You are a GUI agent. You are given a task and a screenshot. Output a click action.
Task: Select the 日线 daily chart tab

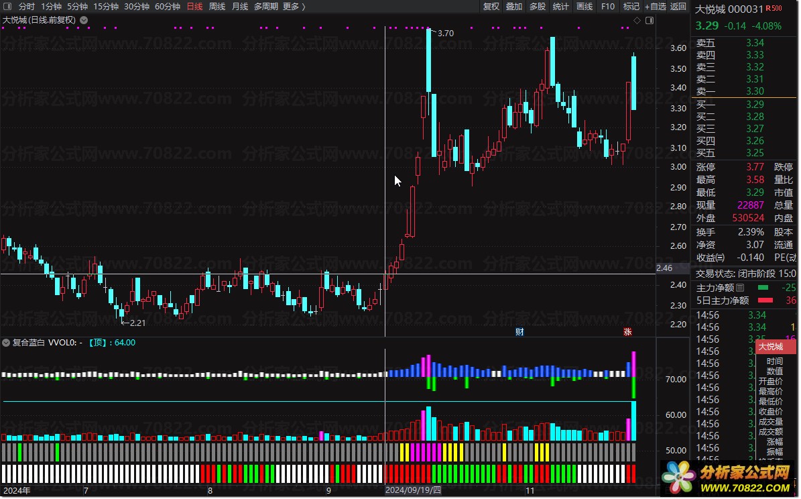tap(194, 6)
